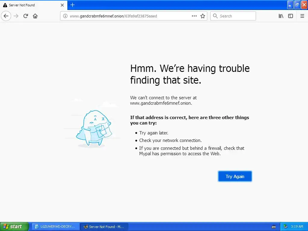The height and width of the screenshot is (231, 308).
Task: Open a new tab with plus button
Action: coord(72,5)
